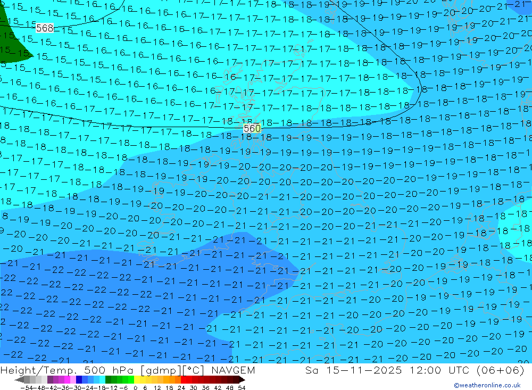
Task: Click the cyan legend swatch above -18
Action: point(102,379)
